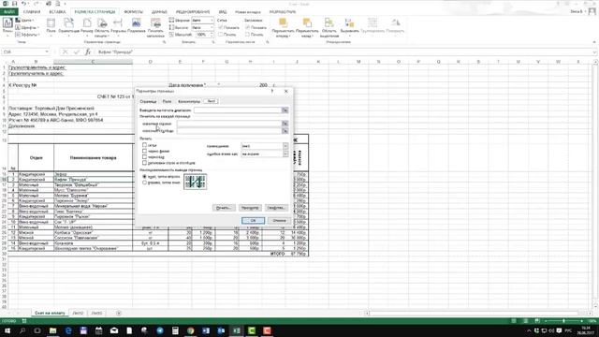The image size is (599, 337).
Task: Click the dialog help question mark
Action: click(x=272, y=92)
